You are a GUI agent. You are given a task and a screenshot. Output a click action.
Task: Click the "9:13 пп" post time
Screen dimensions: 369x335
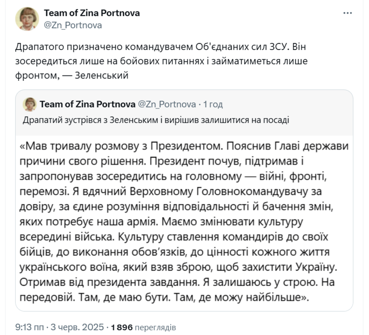point(27,327)
